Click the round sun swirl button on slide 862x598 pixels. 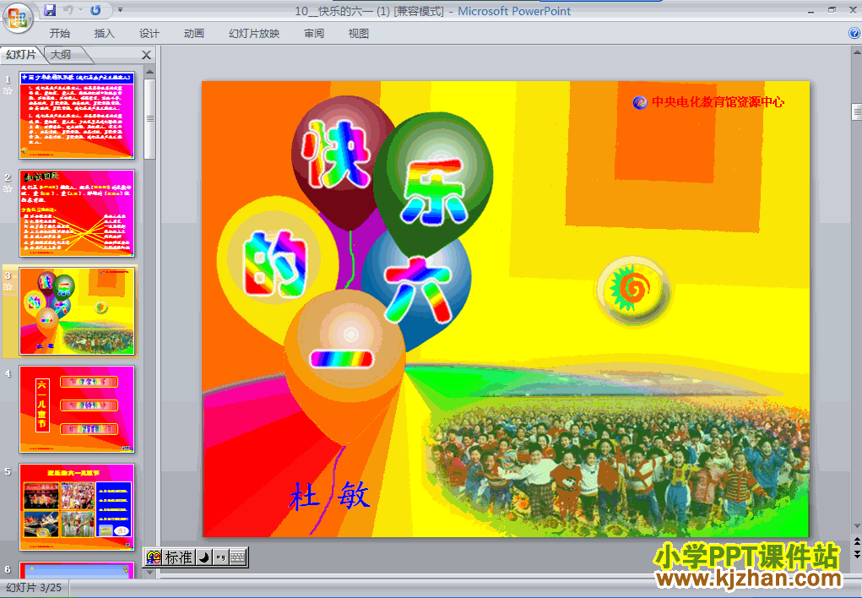(633, 291)
